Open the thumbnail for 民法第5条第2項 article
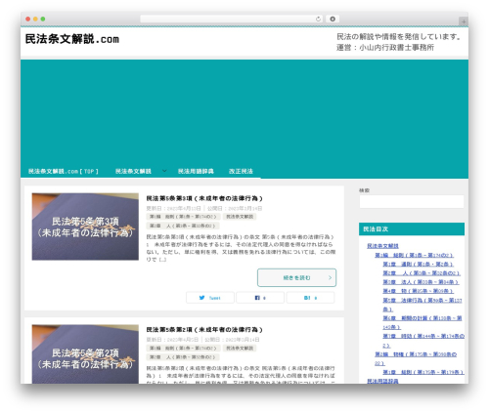The height and width of the screenshot is (413, 489). coord(85,354)
